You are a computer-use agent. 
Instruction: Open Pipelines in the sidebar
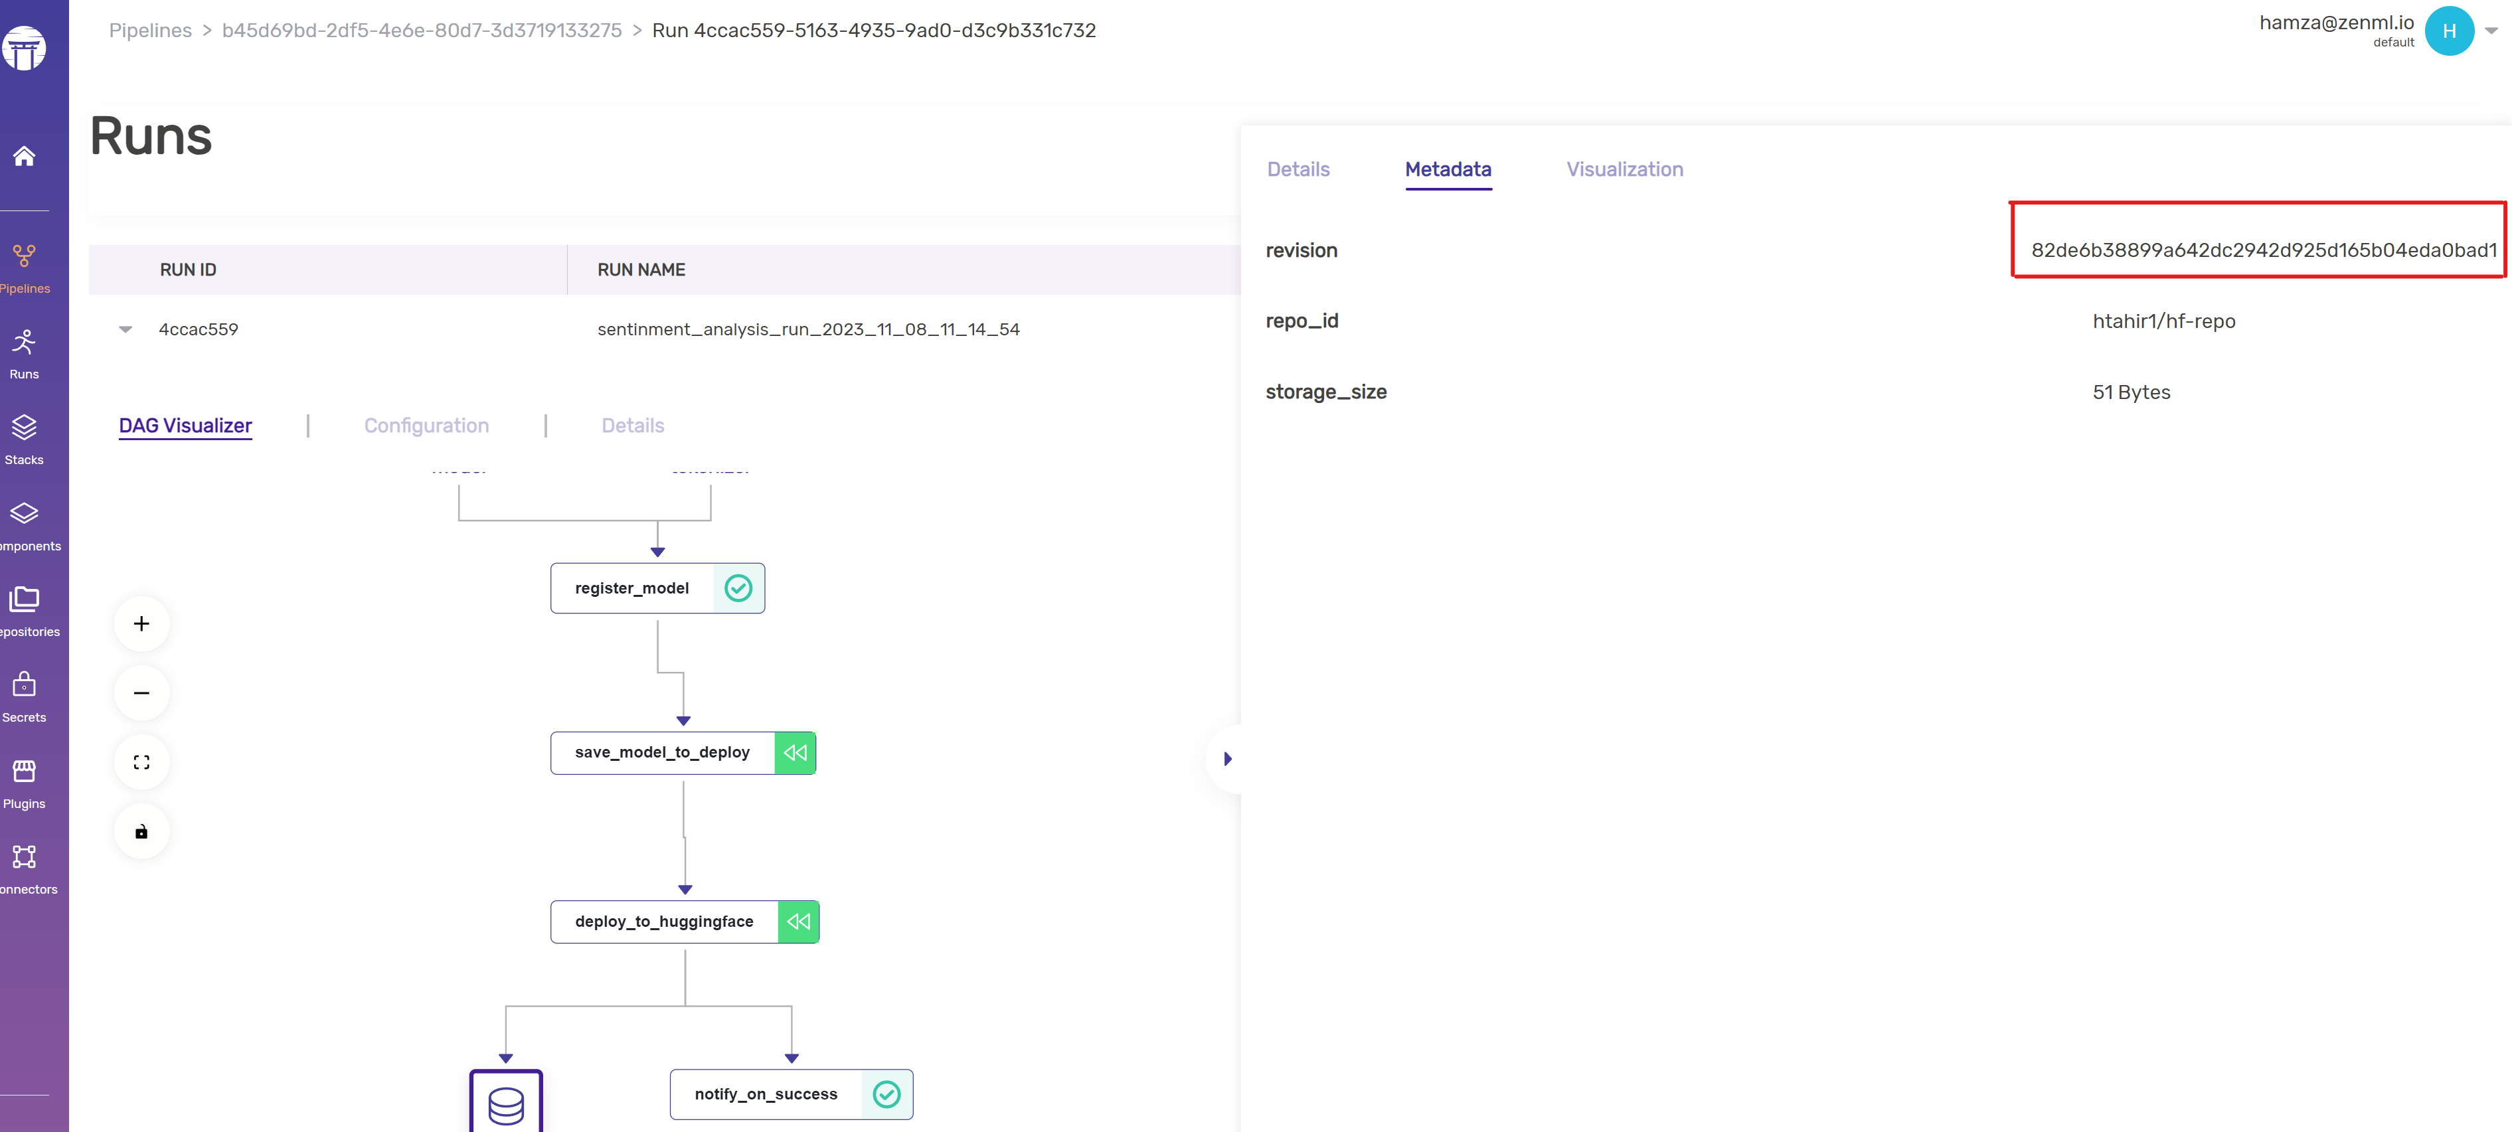click(25, 266)
